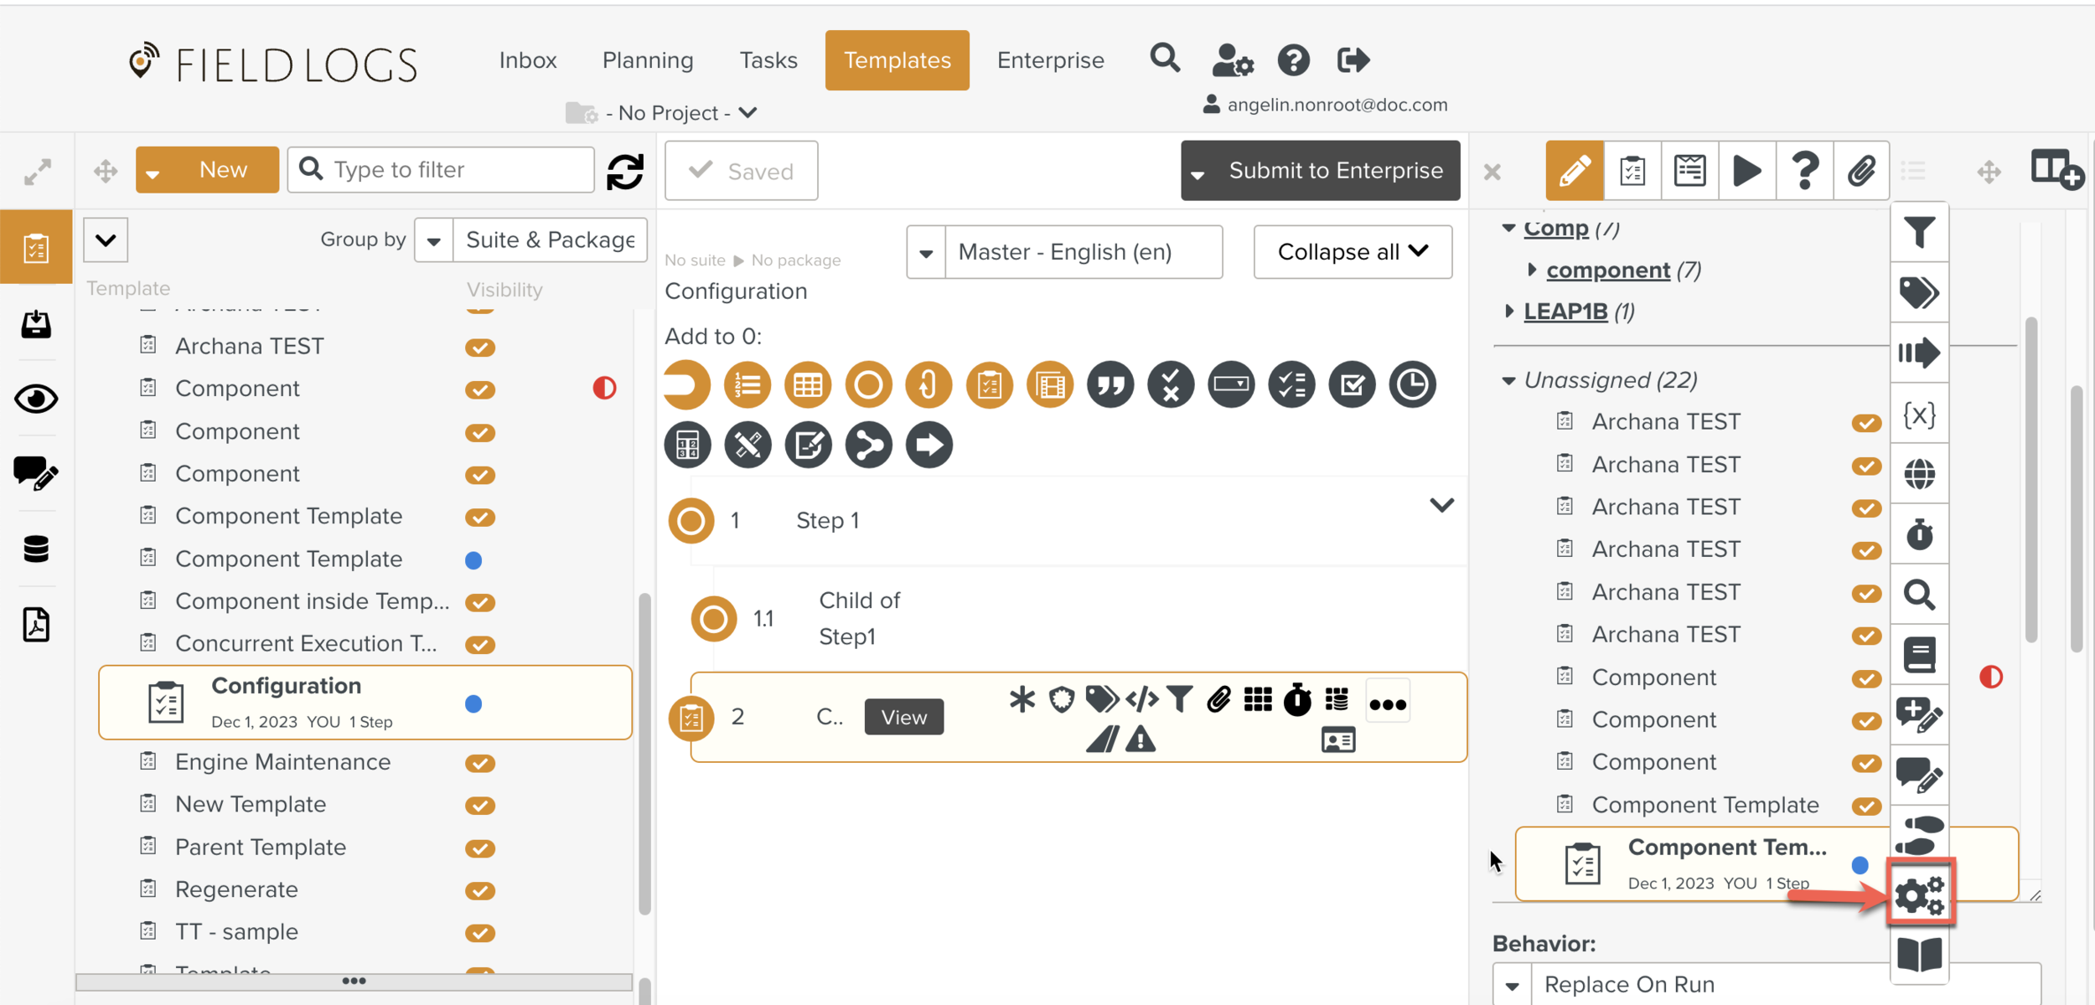This screenshot has height=1005, width=2095.
Task: Toggle the blue visibility dot for Configuration
Action: coord(473,704)
